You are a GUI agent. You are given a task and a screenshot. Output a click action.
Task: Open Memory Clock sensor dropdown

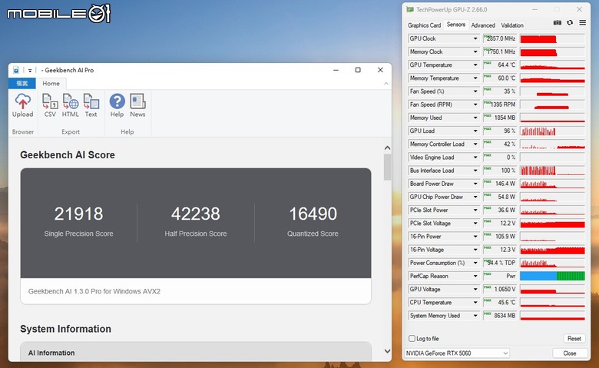point(475,51)
